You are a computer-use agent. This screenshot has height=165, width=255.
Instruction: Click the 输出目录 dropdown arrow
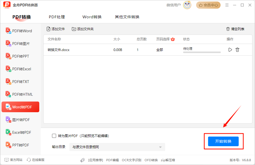pos(160,147)
